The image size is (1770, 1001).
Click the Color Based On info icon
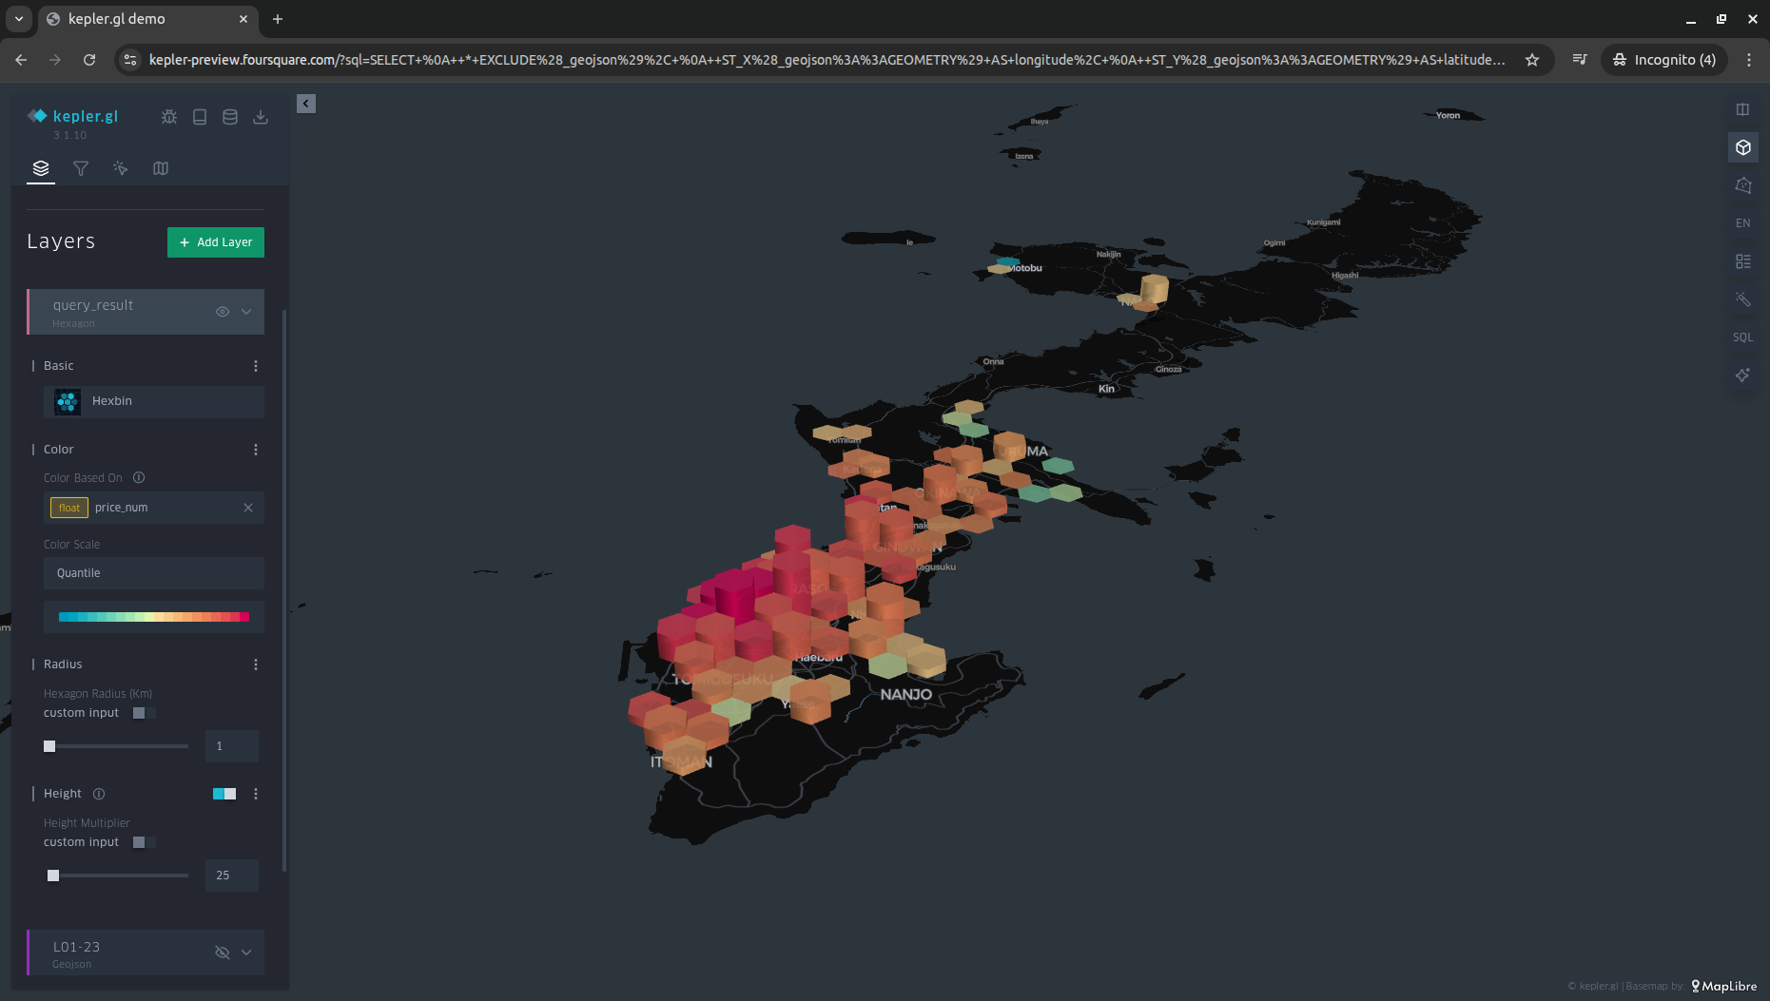pos(139,477)
